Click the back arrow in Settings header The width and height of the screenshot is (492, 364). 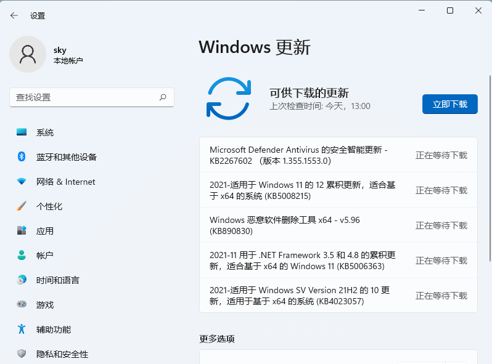[x=14, y=15]
